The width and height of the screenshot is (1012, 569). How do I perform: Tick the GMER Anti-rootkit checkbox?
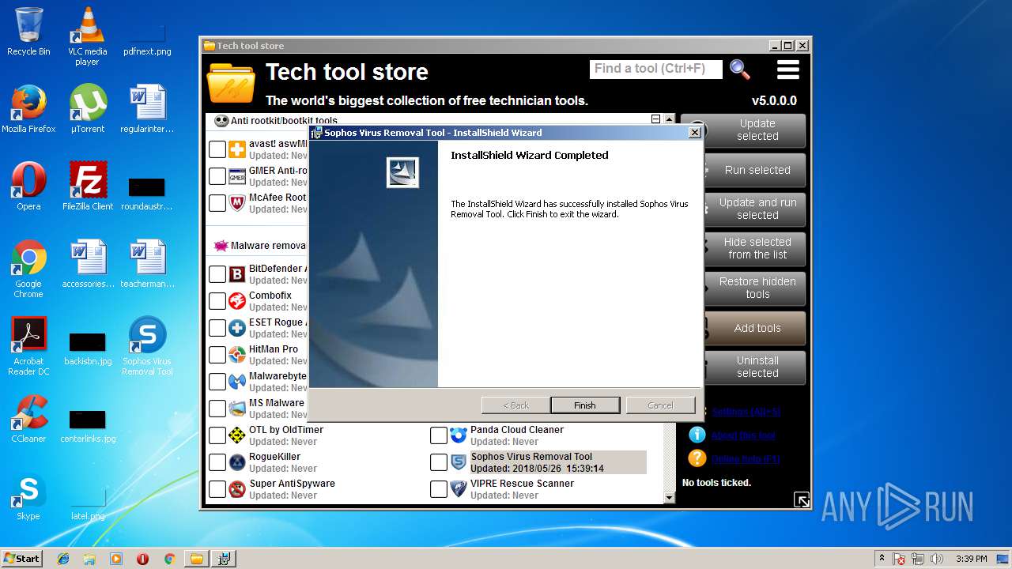pyautogui.click(x=217, y=176)
